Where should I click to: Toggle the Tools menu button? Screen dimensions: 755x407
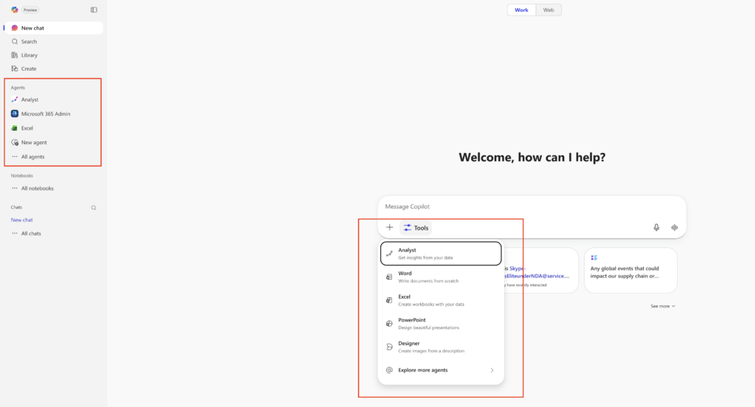coord(416,228)
